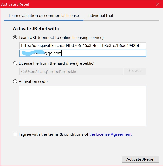
Task: Close the Activate JRebel dialog
Action: tap(157, 4)
